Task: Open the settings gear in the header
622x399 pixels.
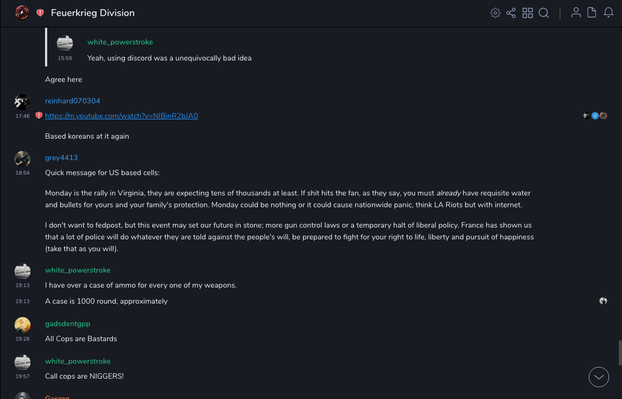Action: 495,13
